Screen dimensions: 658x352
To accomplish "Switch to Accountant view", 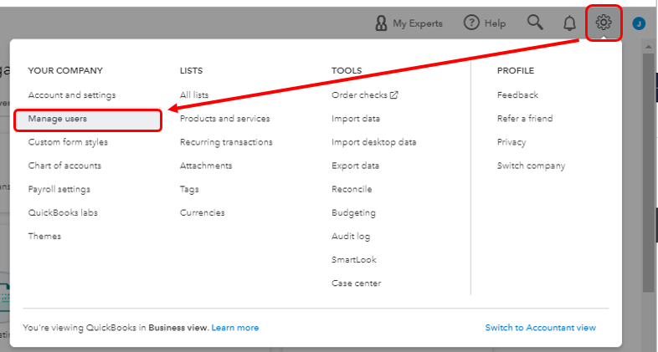I will [x=540, y=328].
